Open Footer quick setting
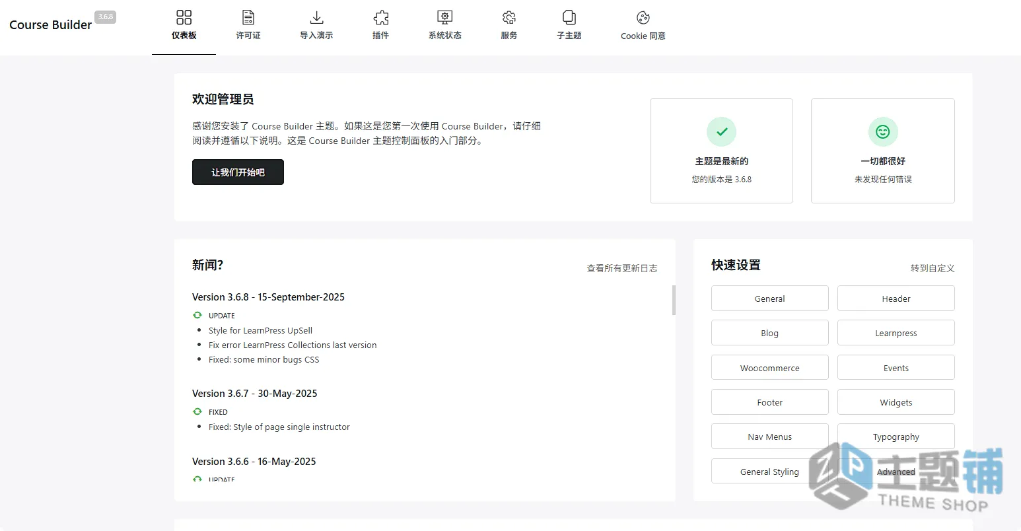The height and width of the screenshot is (531, 1021). 769,402
